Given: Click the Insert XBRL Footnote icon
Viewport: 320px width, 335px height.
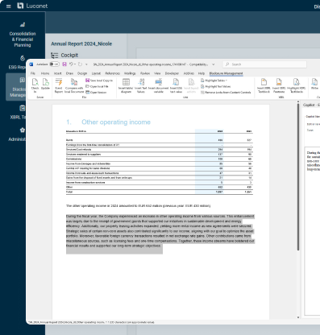Looking at the screenshot, I should pyautogui.click(x=279, y=85).
